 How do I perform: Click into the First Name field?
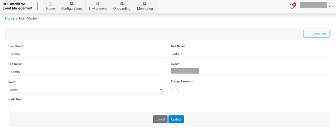(x=250, y=54)
